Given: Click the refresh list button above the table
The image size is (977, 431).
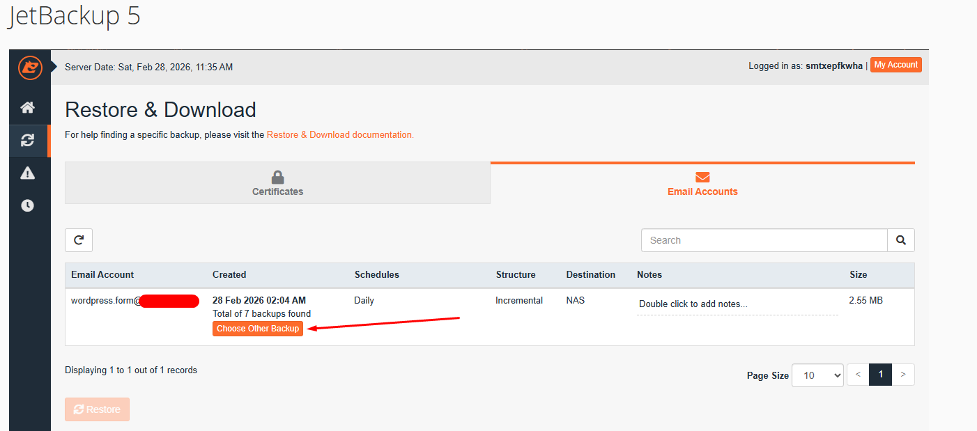Looking at the screenshot, I should 79,240.
